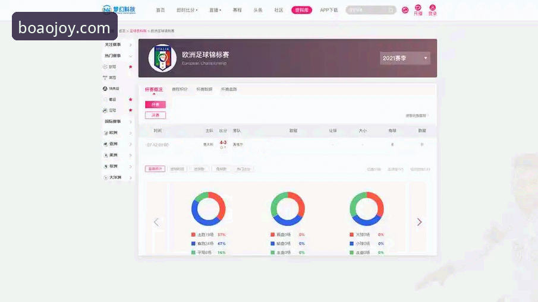Click the home team name left of 4-3

[x=208, y=145]
